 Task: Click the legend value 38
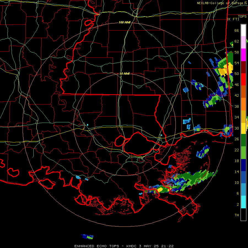[x=237, y=106]
